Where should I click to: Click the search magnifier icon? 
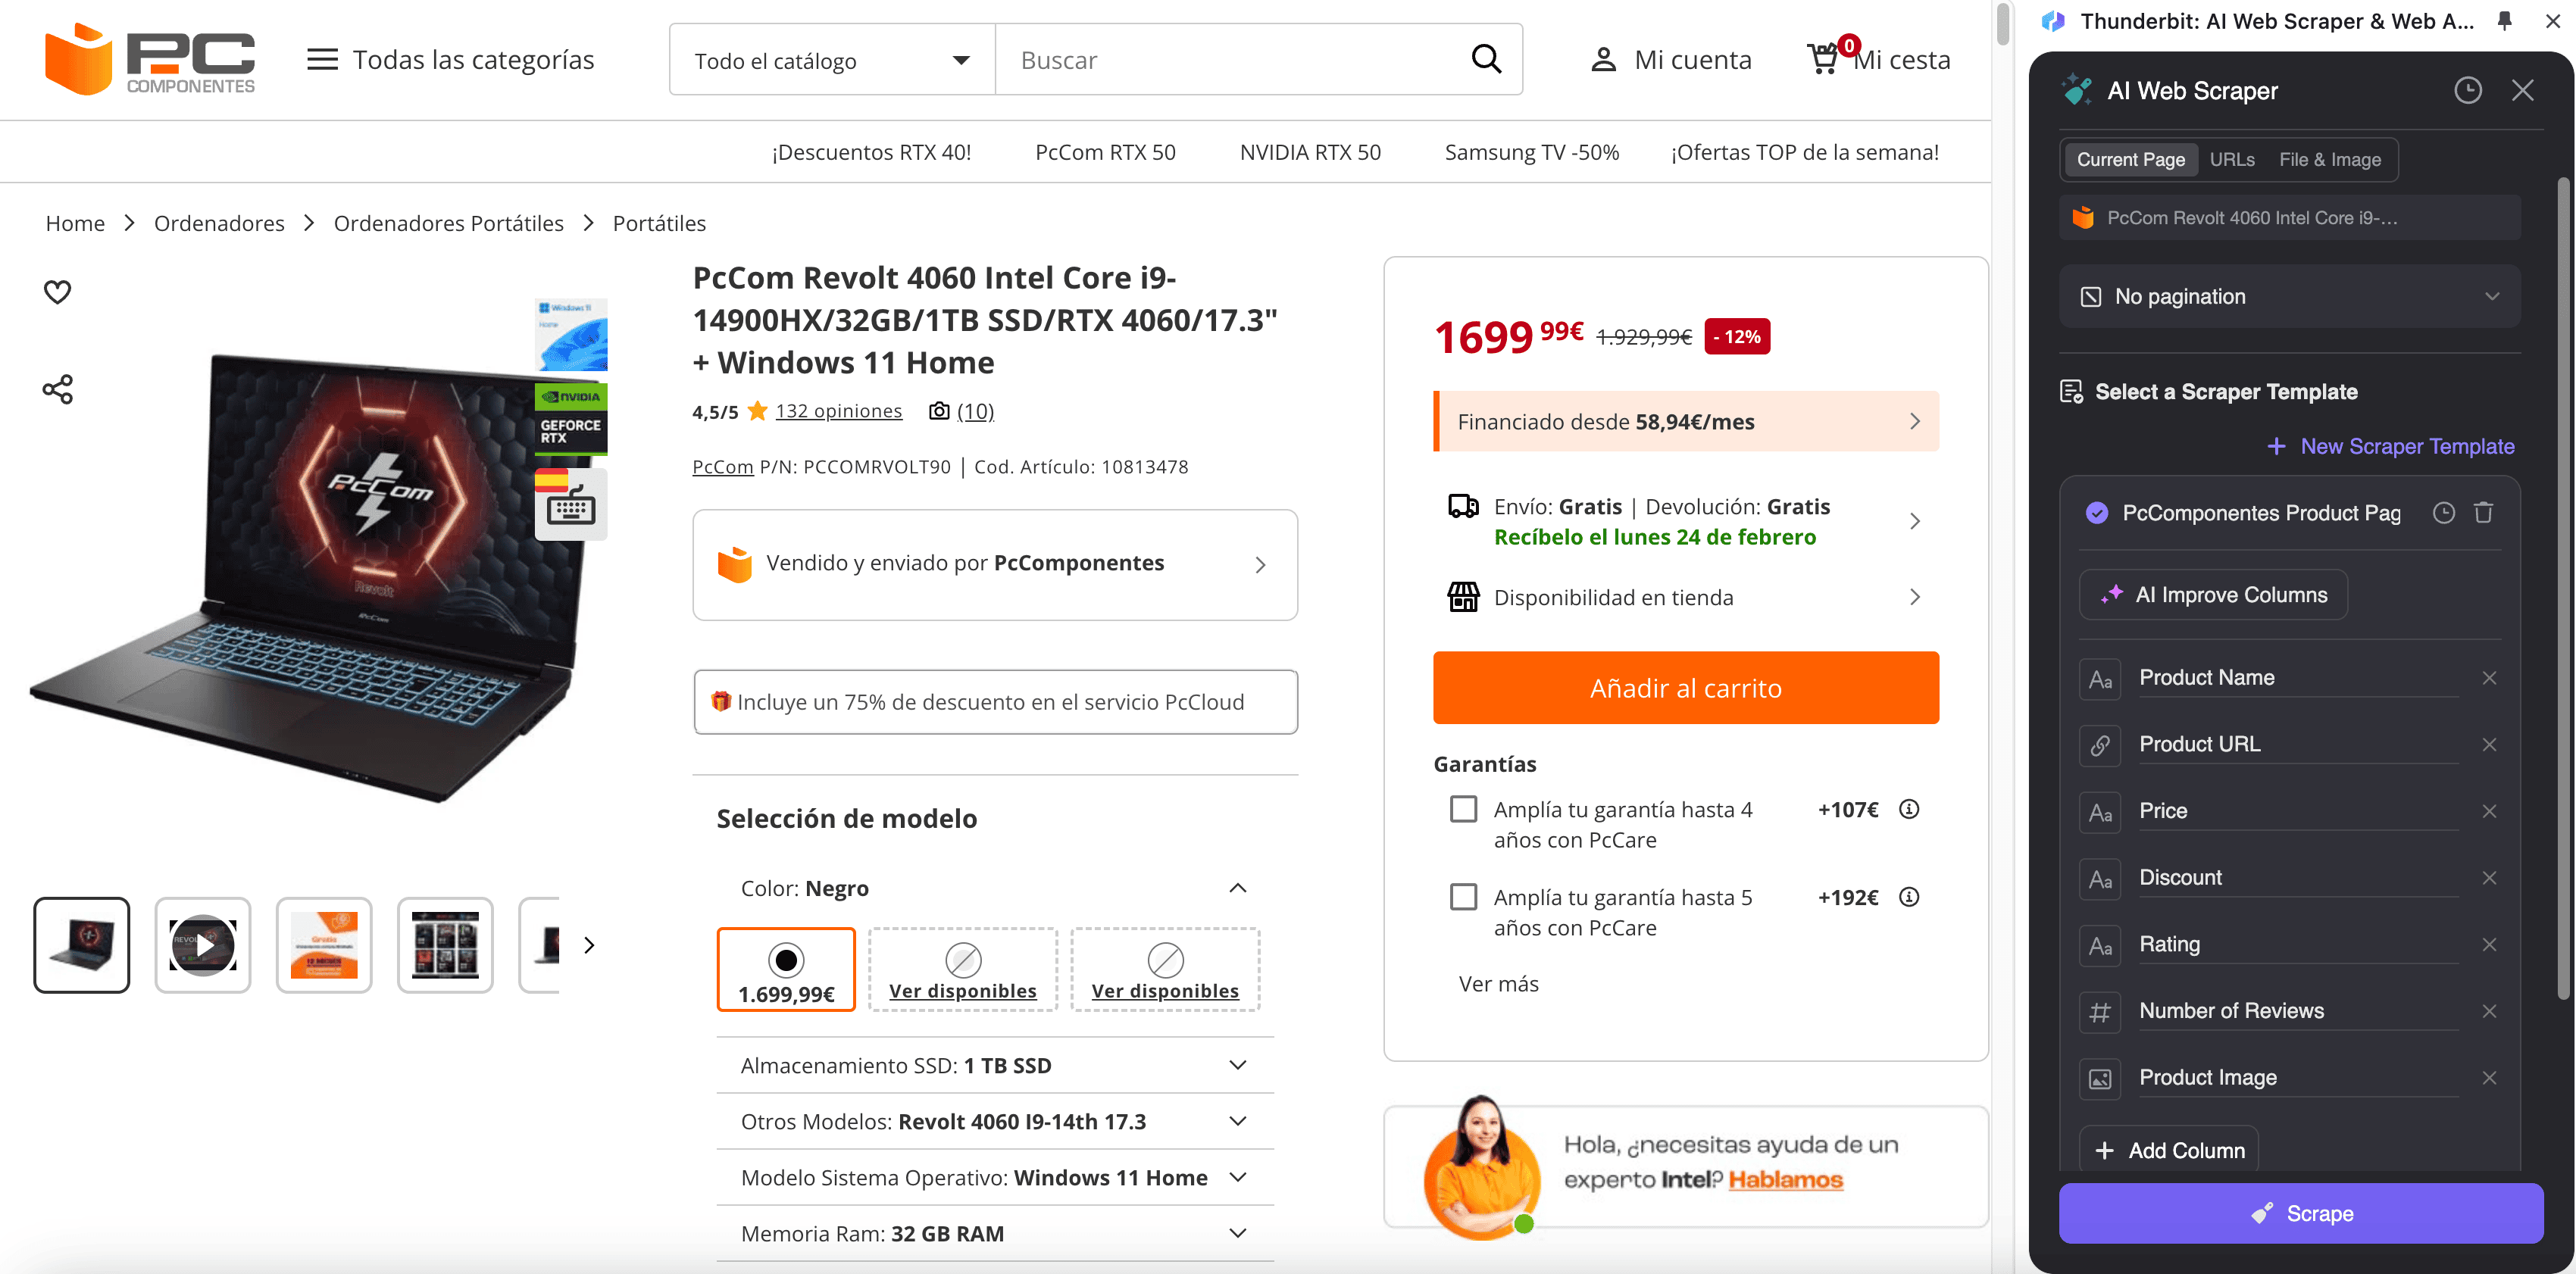(x=1486, y=60)
